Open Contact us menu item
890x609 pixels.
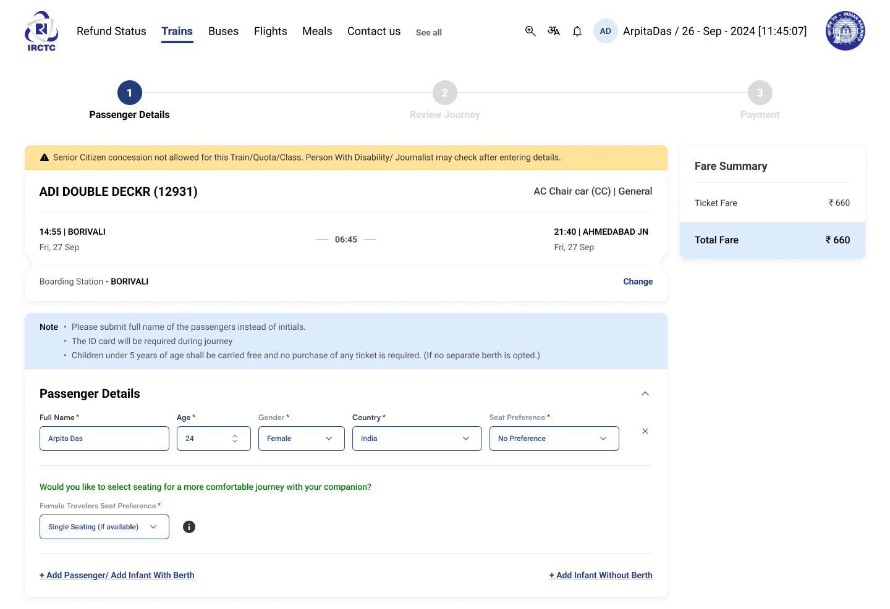374,31
